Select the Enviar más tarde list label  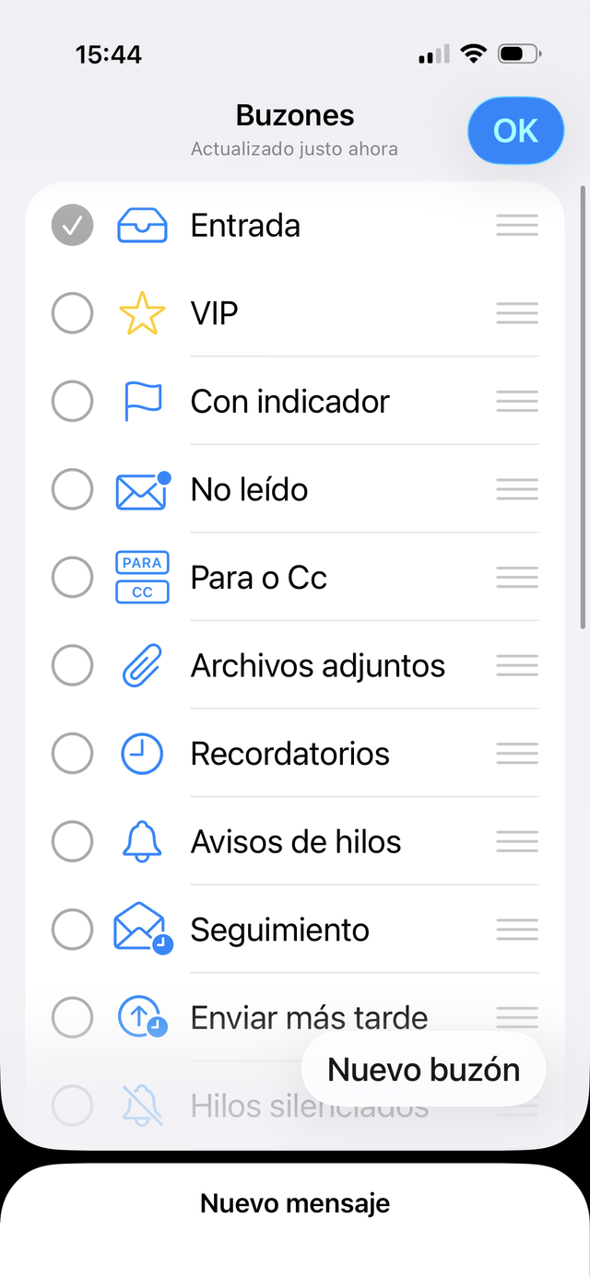coord(309,1018)
